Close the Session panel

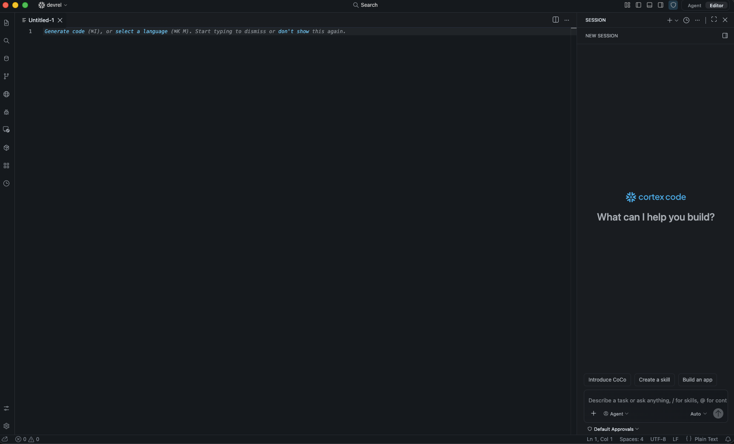tap(725, 20)
